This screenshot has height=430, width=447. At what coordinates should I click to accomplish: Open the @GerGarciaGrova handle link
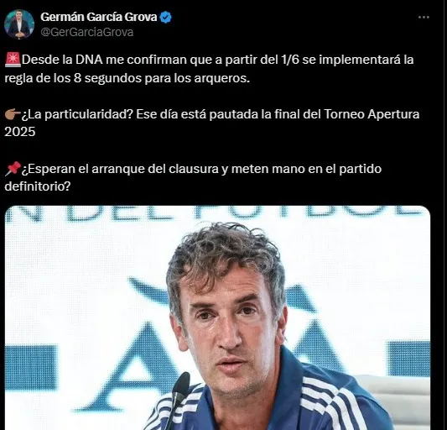[87, 32]
